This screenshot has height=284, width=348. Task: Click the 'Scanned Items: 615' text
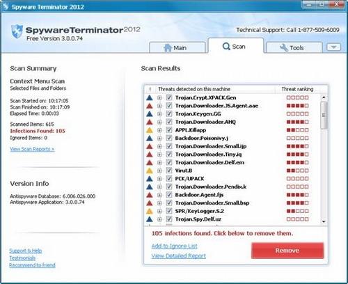32,124
